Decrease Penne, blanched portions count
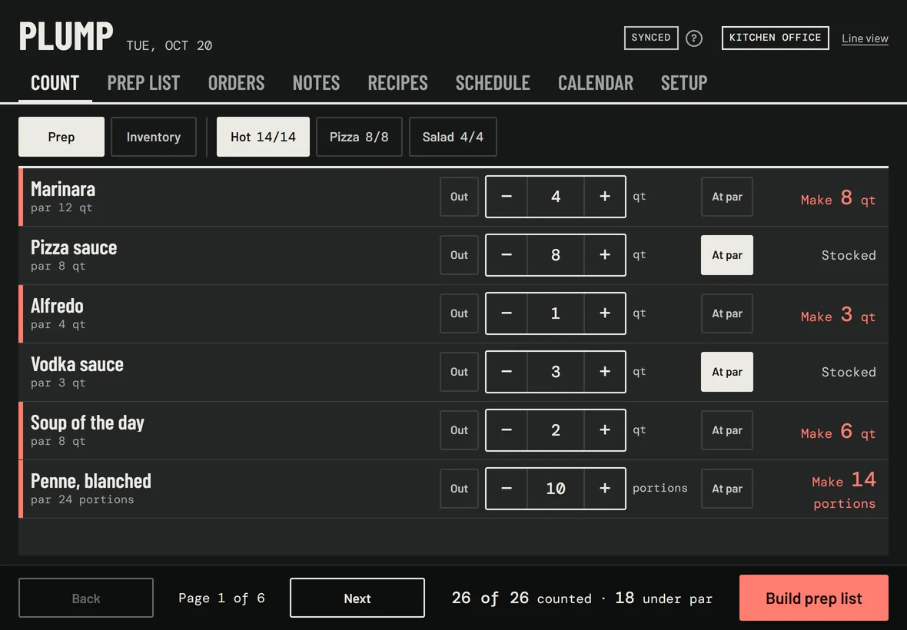Screen dimensions: 907x630 (x=506, y=489)
